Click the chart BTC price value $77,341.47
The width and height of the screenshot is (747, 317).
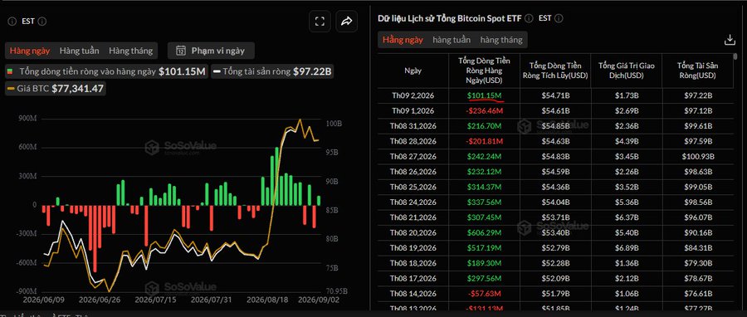(x=78, y=88)
